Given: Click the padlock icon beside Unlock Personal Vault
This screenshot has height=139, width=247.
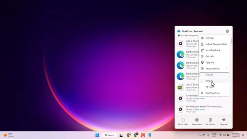Looking at the screenshot, I should click(202, 44).
